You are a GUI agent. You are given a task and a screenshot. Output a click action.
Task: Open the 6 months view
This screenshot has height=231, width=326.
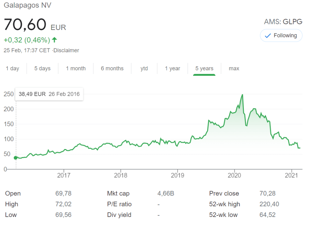tap(112, 69)
